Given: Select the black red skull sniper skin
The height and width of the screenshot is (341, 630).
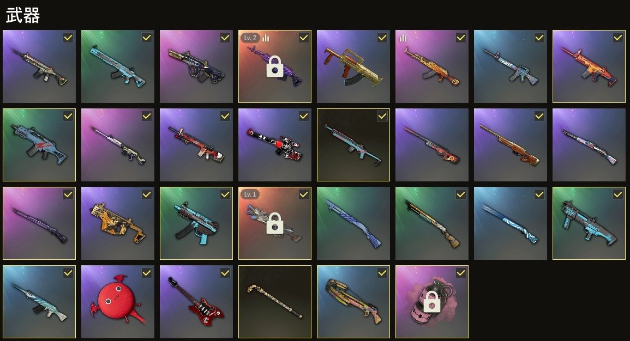Looking at the screenshot, I should click(x=275, y=145).
